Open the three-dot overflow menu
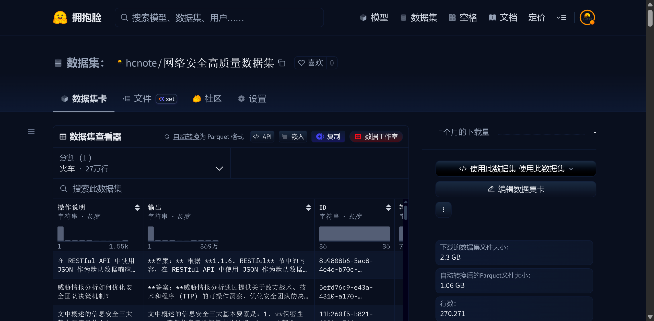 (x=443, y=210)
